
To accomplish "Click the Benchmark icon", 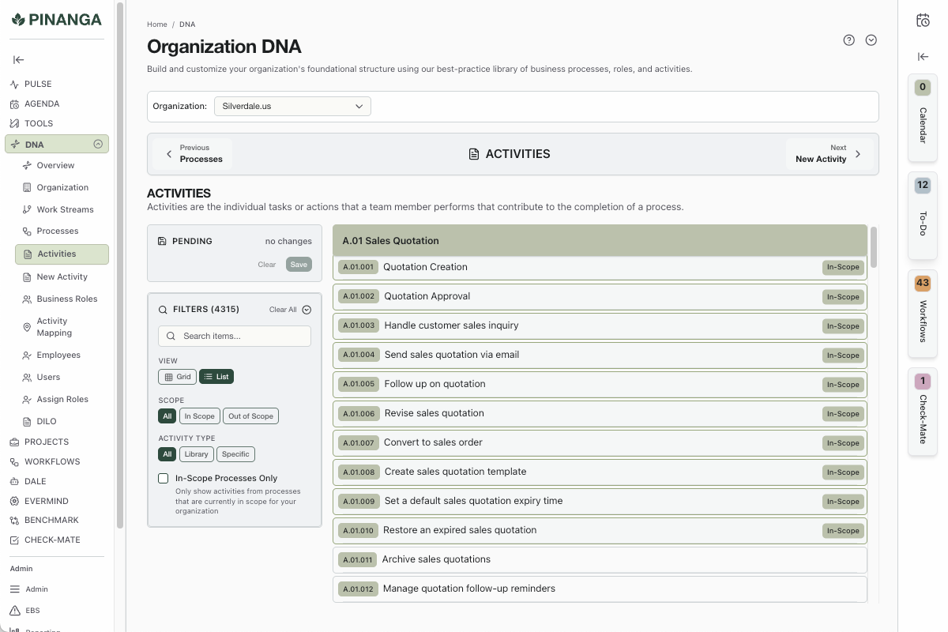I will (x=14, y=521).
